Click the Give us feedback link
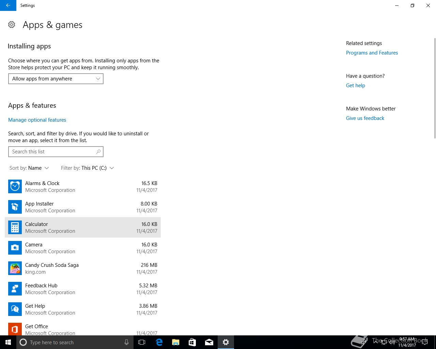Screen dimensions: 436x349 365,118
